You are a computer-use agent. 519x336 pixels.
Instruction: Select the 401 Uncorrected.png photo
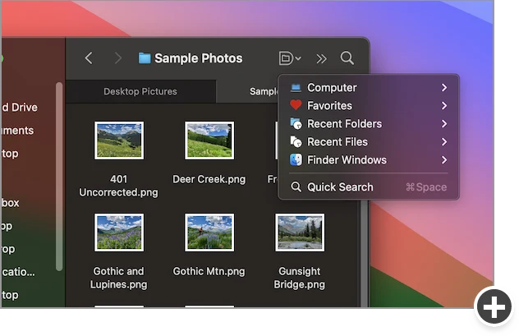[x=119, y=140]
